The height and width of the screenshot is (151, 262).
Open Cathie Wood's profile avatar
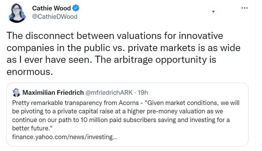coord(17,13)
